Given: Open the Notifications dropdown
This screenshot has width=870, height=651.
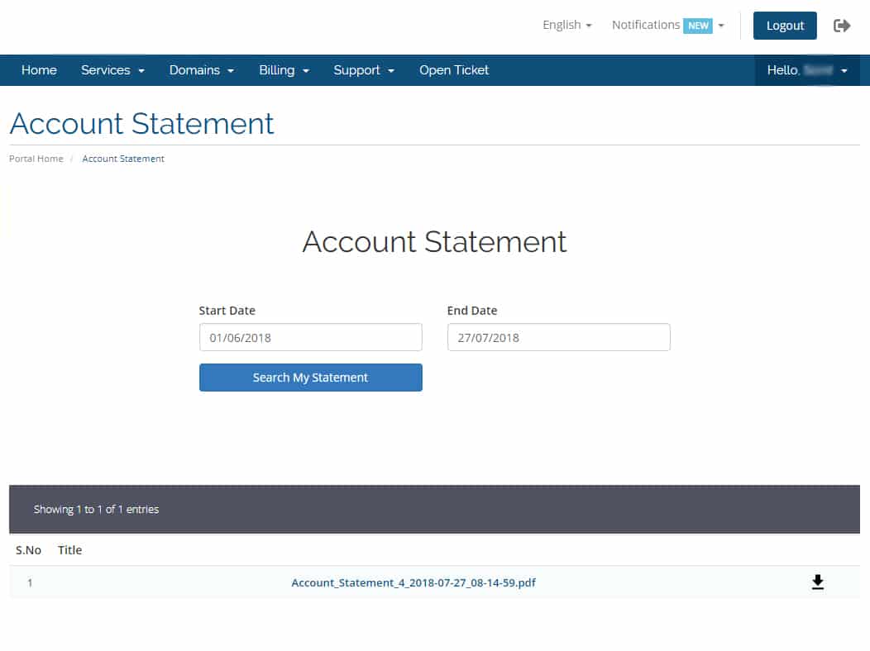Looking at the screenshot, I should [646, 26].
